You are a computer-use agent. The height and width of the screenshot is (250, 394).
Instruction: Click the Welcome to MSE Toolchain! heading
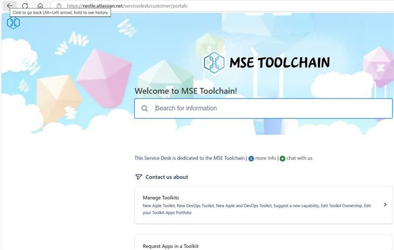click(186, 91)
